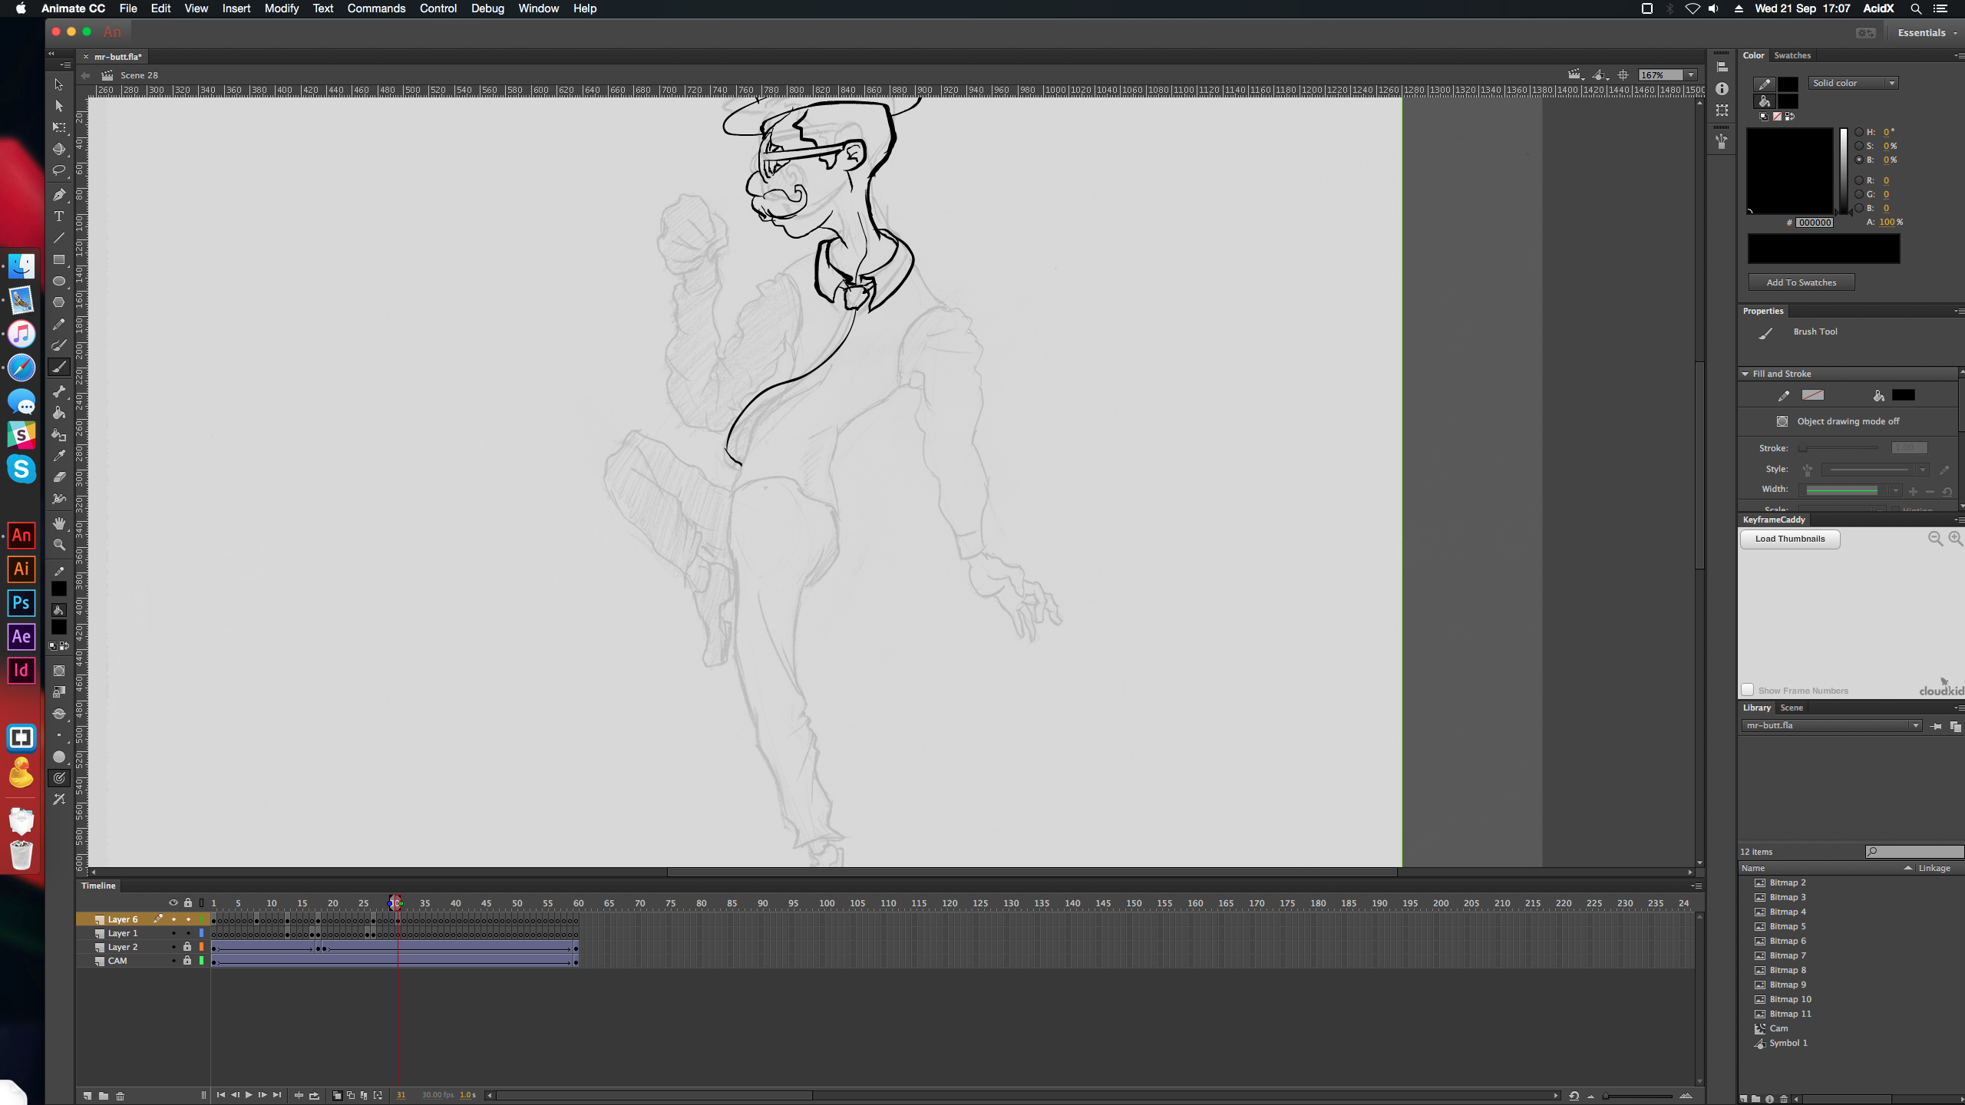The height and width of the screenshot is (1105, 1965).
Task: Select the Eraser tool
Action: 59,477
